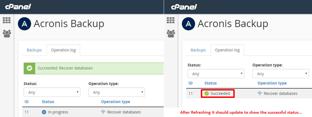Select Recover databases row showing Succeeded
The height and width of the screenshot is (117, 312).
pos(280,93)
